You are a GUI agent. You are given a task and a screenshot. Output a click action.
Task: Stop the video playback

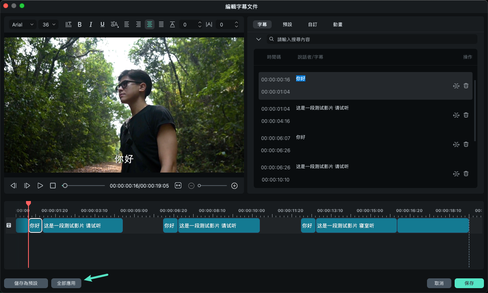coord(53,186)
